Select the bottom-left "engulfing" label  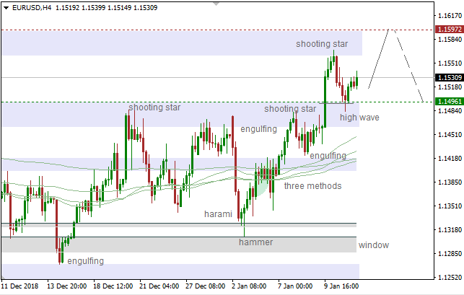tap(85, 261)
